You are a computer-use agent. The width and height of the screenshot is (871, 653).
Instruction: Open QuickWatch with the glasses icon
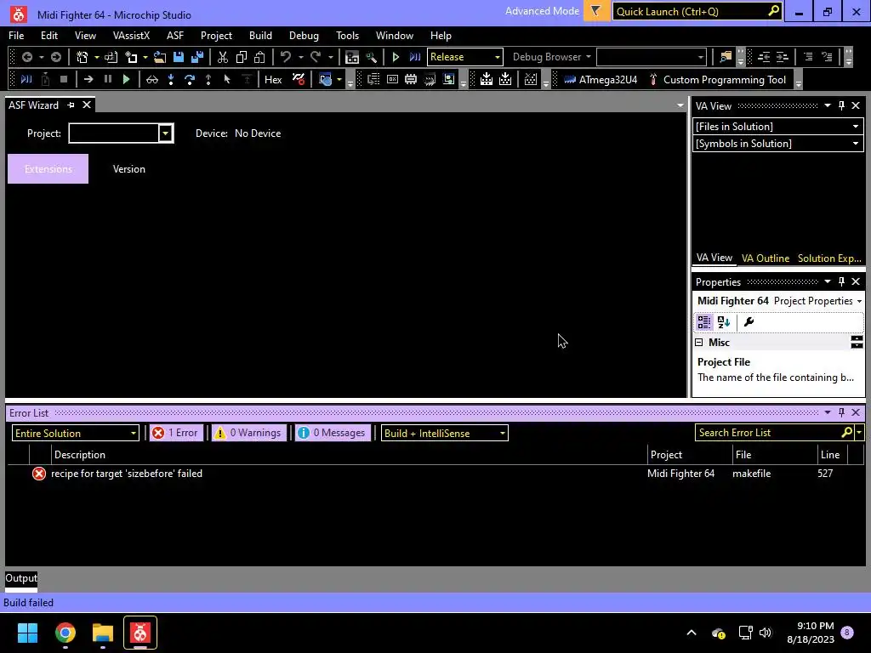(152, 79)
